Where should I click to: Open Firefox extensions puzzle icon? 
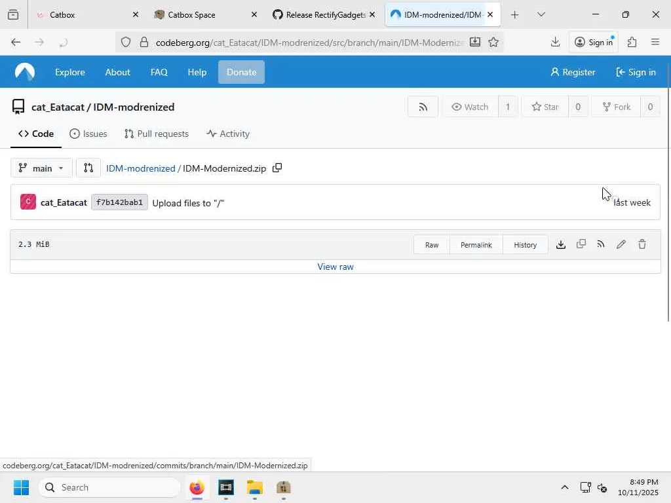pos(632,42)
